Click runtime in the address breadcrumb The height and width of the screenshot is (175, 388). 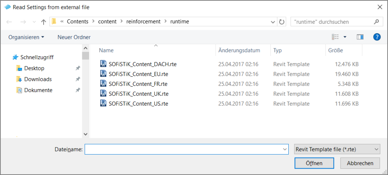pyautogui.click(x=180, y=22)
